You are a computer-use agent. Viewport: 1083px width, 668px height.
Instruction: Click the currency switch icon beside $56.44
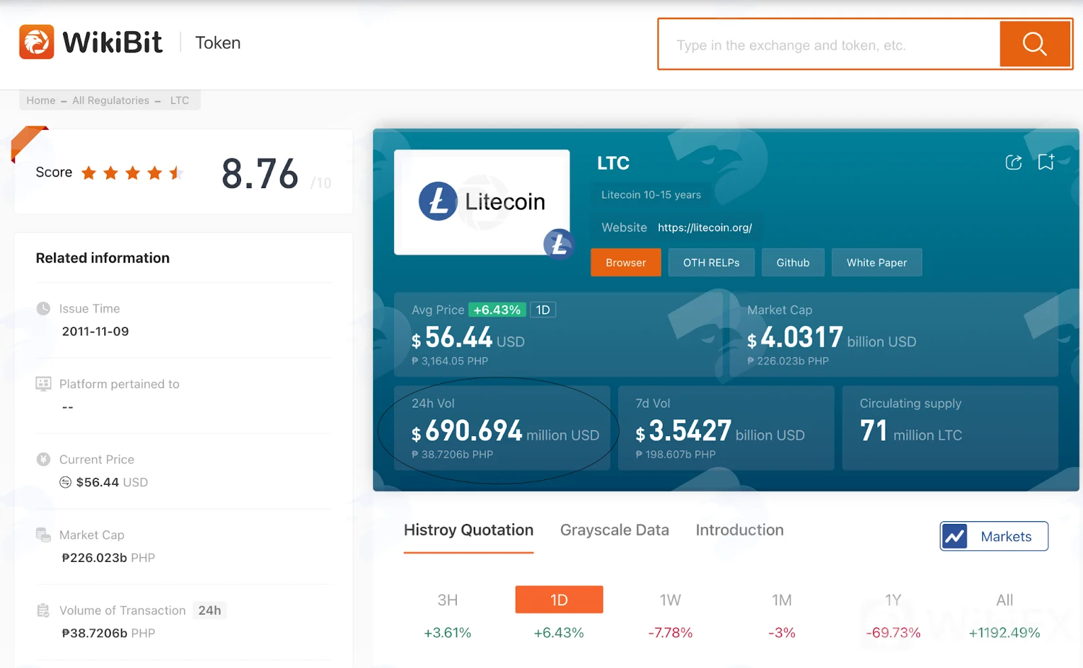point(66,482)
